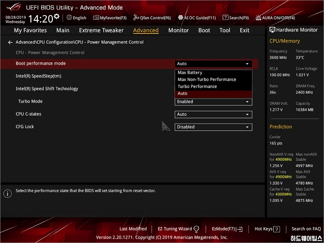Select Turbo Performance option
Viewport: 324px width, 243px height.
[213, 86]
